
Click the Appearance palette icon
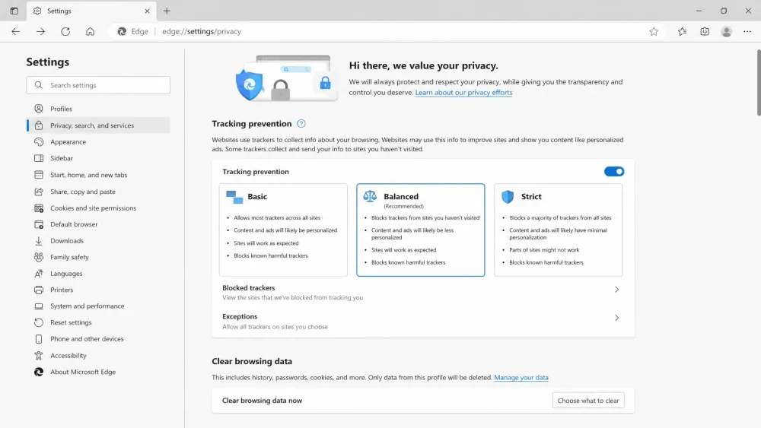[x=39, y=141]
